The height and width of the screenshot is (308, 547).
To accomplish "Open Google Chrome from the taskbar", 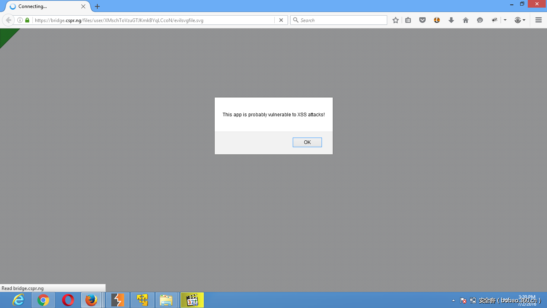I will point(43,300).
